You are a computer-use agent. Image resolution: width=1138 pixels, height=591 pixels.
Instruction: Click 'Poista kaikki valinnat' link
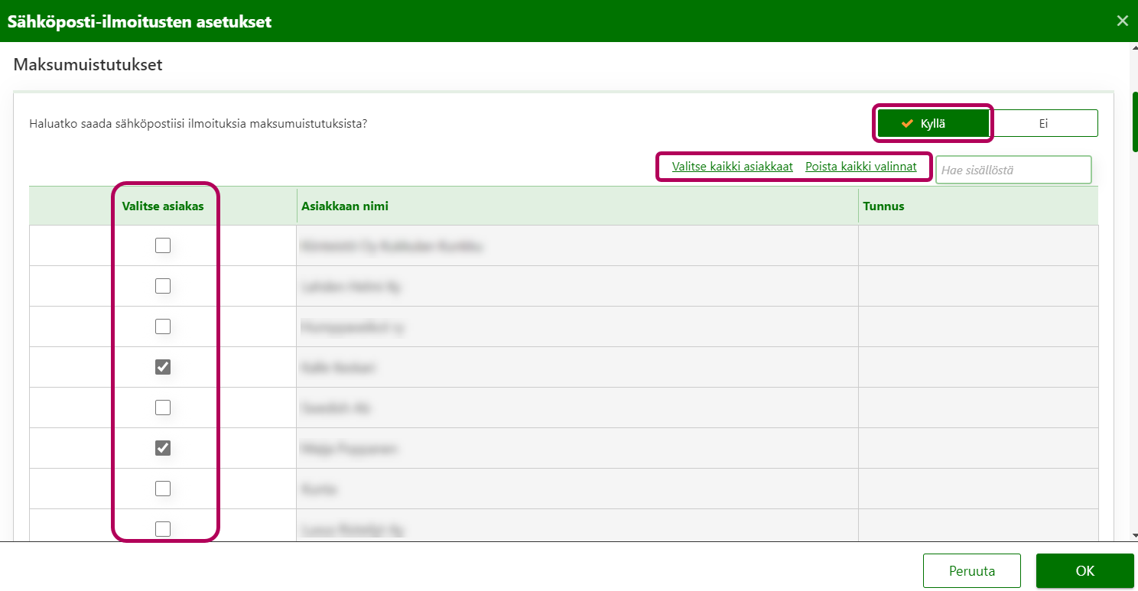860,167
